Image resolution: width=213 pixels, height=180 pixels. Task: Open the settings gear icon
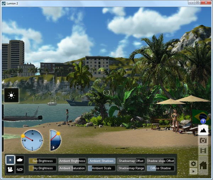click(x=193, y=164)
